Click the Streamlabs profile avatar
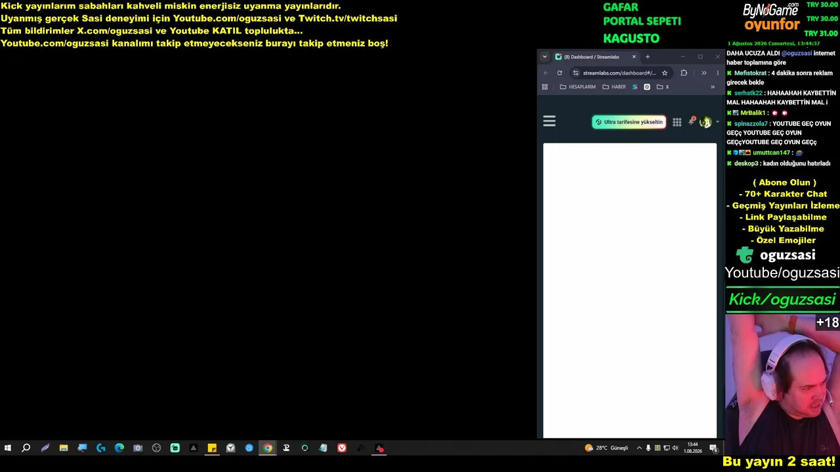 click(705, 122)
